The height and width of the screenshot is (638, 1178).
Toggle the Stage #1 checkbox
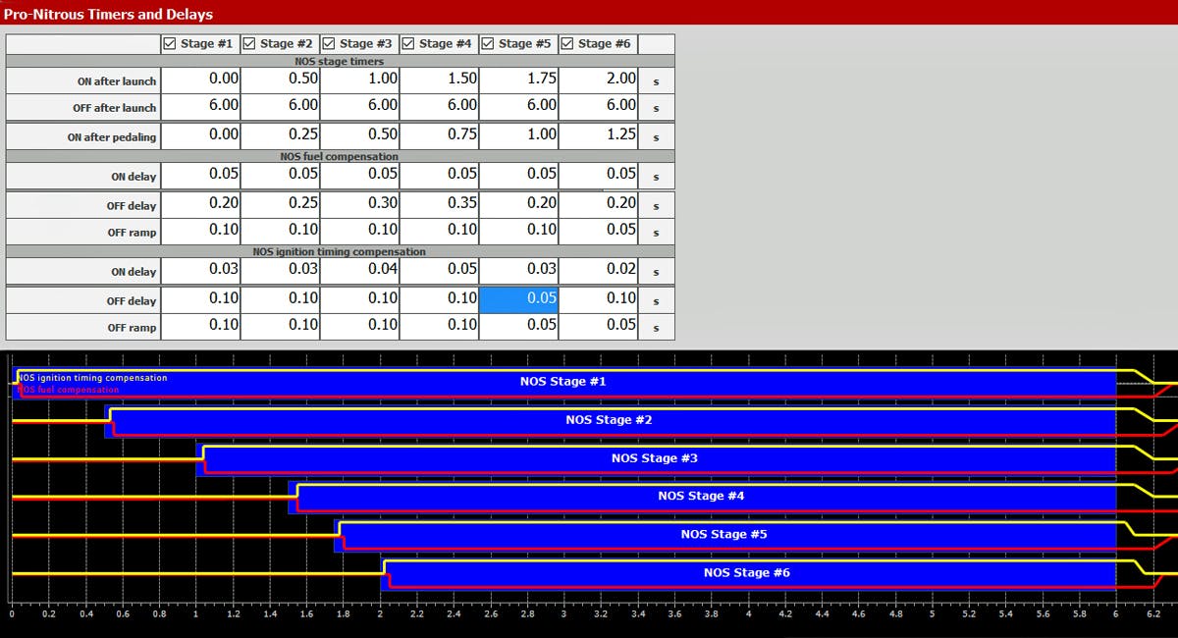(x=170, y=44)
